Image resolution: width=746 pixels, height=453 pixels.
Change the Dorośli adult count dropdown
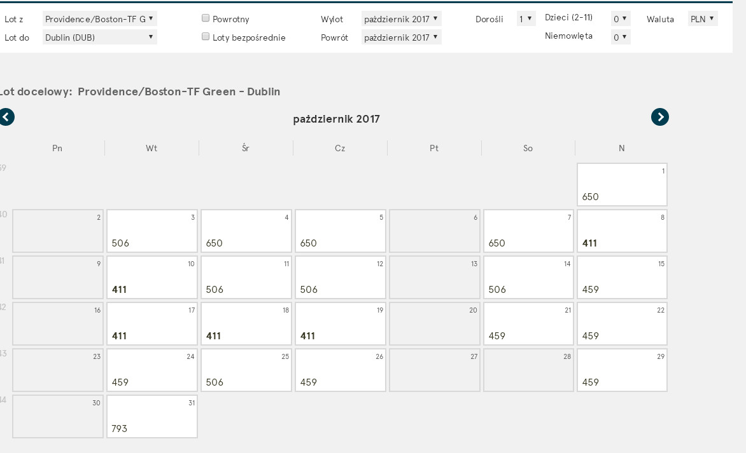coord(526,19)
